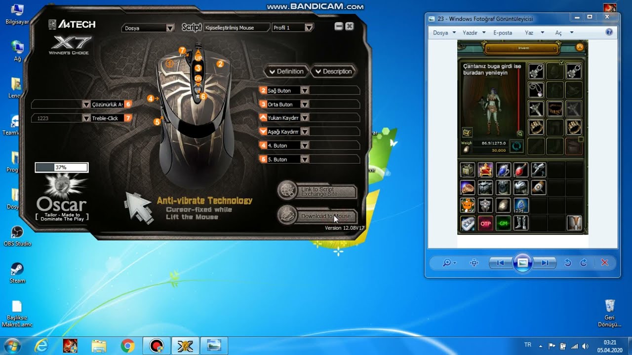Change zoom level using the magnifier in photo viewer
632x355 pixels.
pos(449,263)
